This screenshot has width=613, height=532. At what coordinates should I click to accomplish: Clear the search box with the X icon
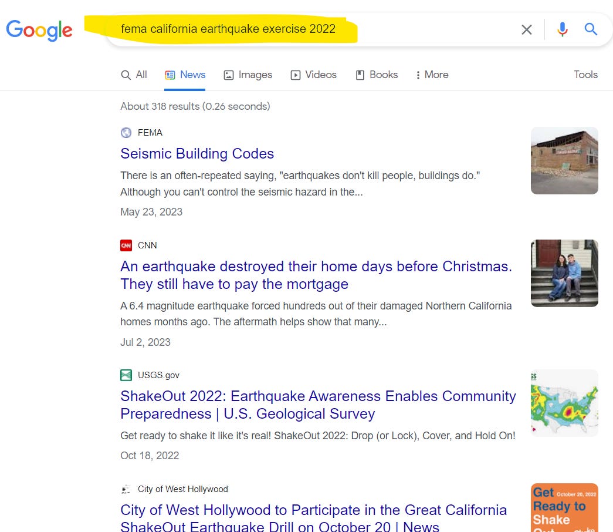click(527, 29)
